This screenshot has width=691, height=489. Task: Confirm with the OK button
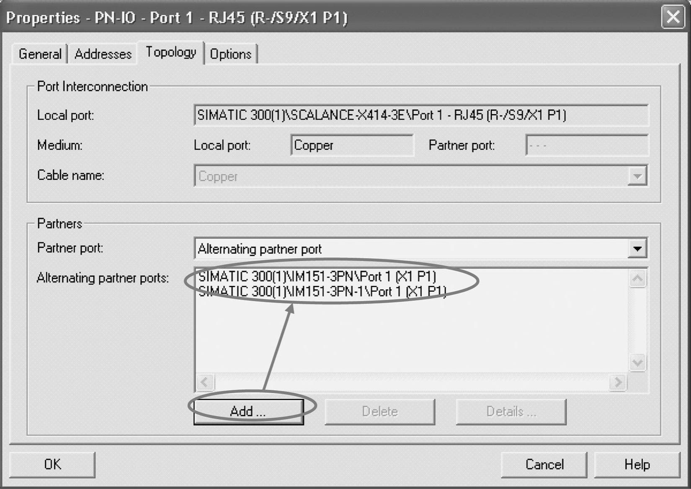pyautogui.click(x=52, y=464)
